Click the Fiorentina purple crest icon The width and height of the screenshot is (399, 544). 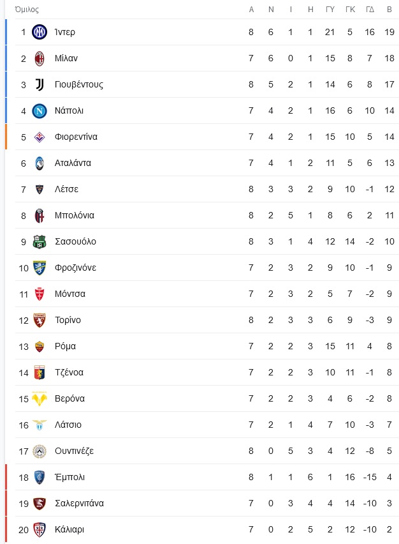[40, 137]
